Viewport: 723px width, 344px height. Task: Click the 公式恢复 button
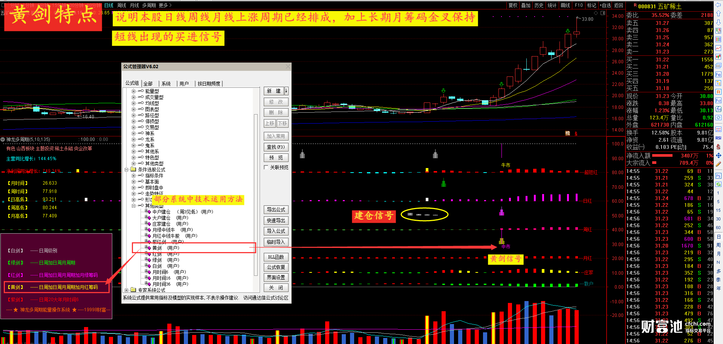pos(276,267)
